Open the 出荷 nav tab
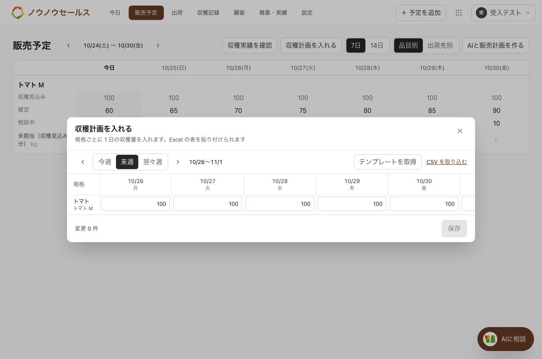Image resolution: width=542 pixels, height=359 pixels. pos(177,13)
